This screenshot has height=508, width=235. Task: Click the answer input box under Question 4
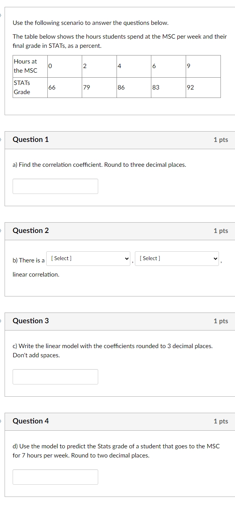tap(55, 477)
